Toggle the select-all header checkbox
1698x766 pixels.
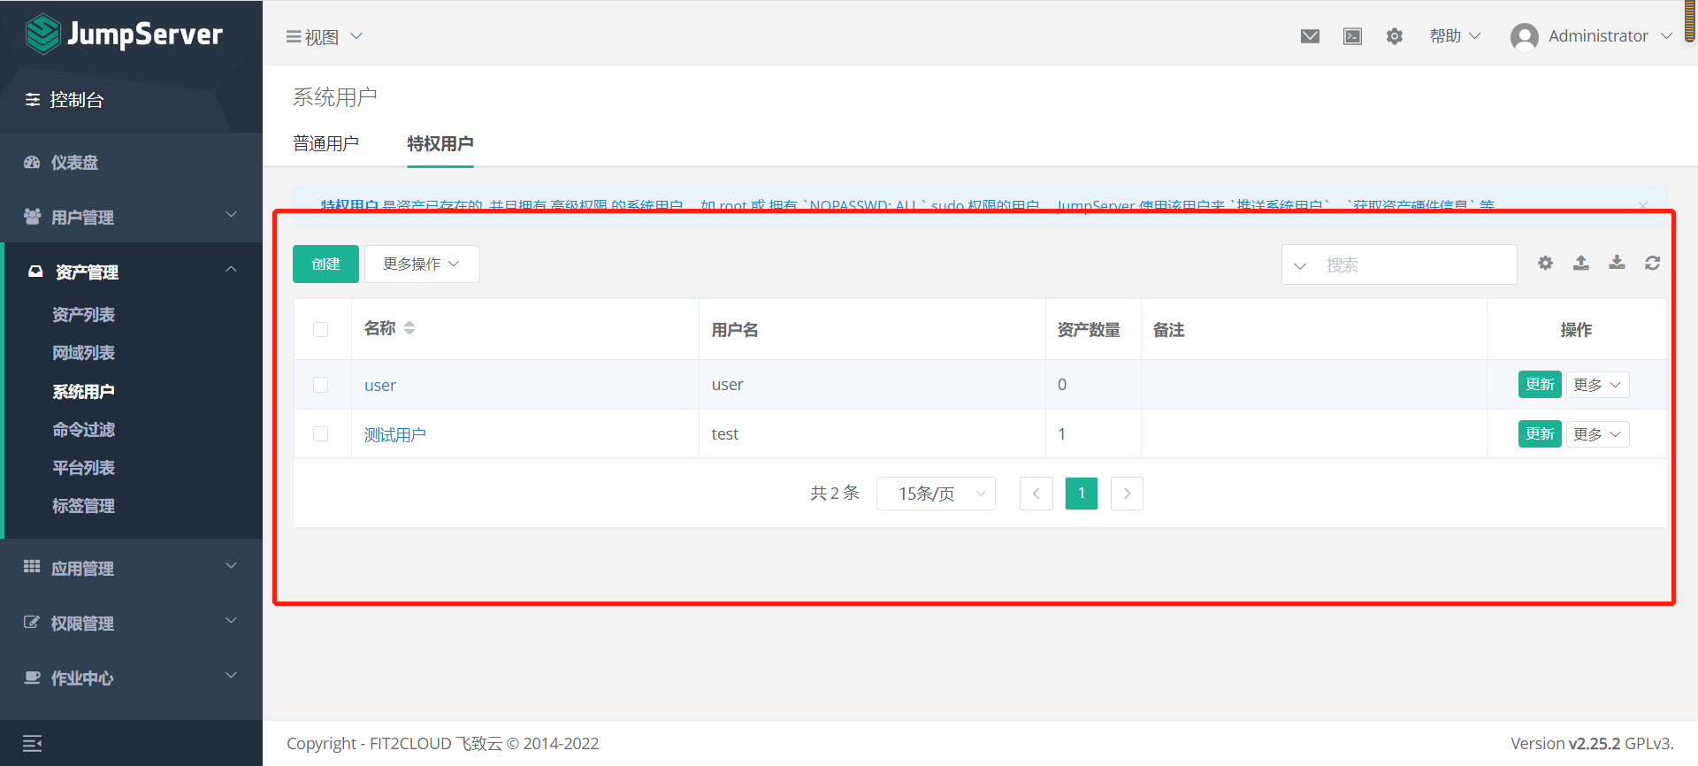pos(320,330)
